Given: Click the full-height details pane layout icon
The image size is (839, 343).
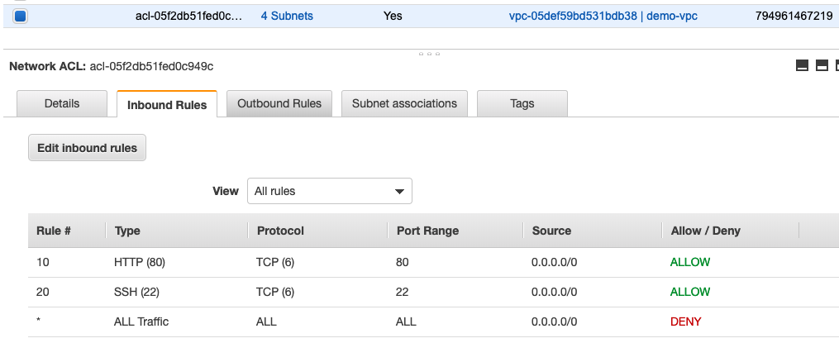Looking at the screenshot, I should click(836, 66).
